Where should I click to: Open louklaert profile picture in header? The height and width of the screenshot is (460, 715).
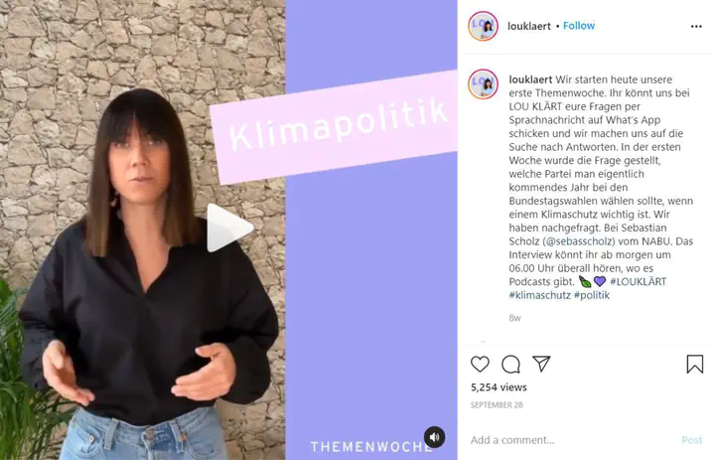[483, 26]
